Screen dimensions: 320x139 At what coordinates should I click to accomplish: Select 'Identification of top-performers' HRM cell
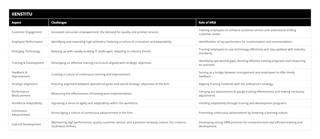pos(253,42)
